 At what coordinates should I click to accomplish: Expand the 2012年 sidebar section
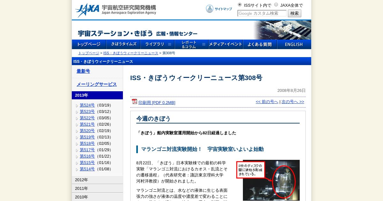(97, 180)
